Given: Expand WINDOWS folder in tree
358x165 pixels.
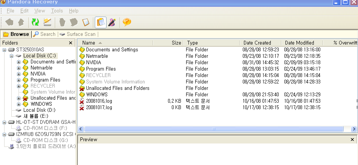Looking at the screenshot, I should [19, 104].
